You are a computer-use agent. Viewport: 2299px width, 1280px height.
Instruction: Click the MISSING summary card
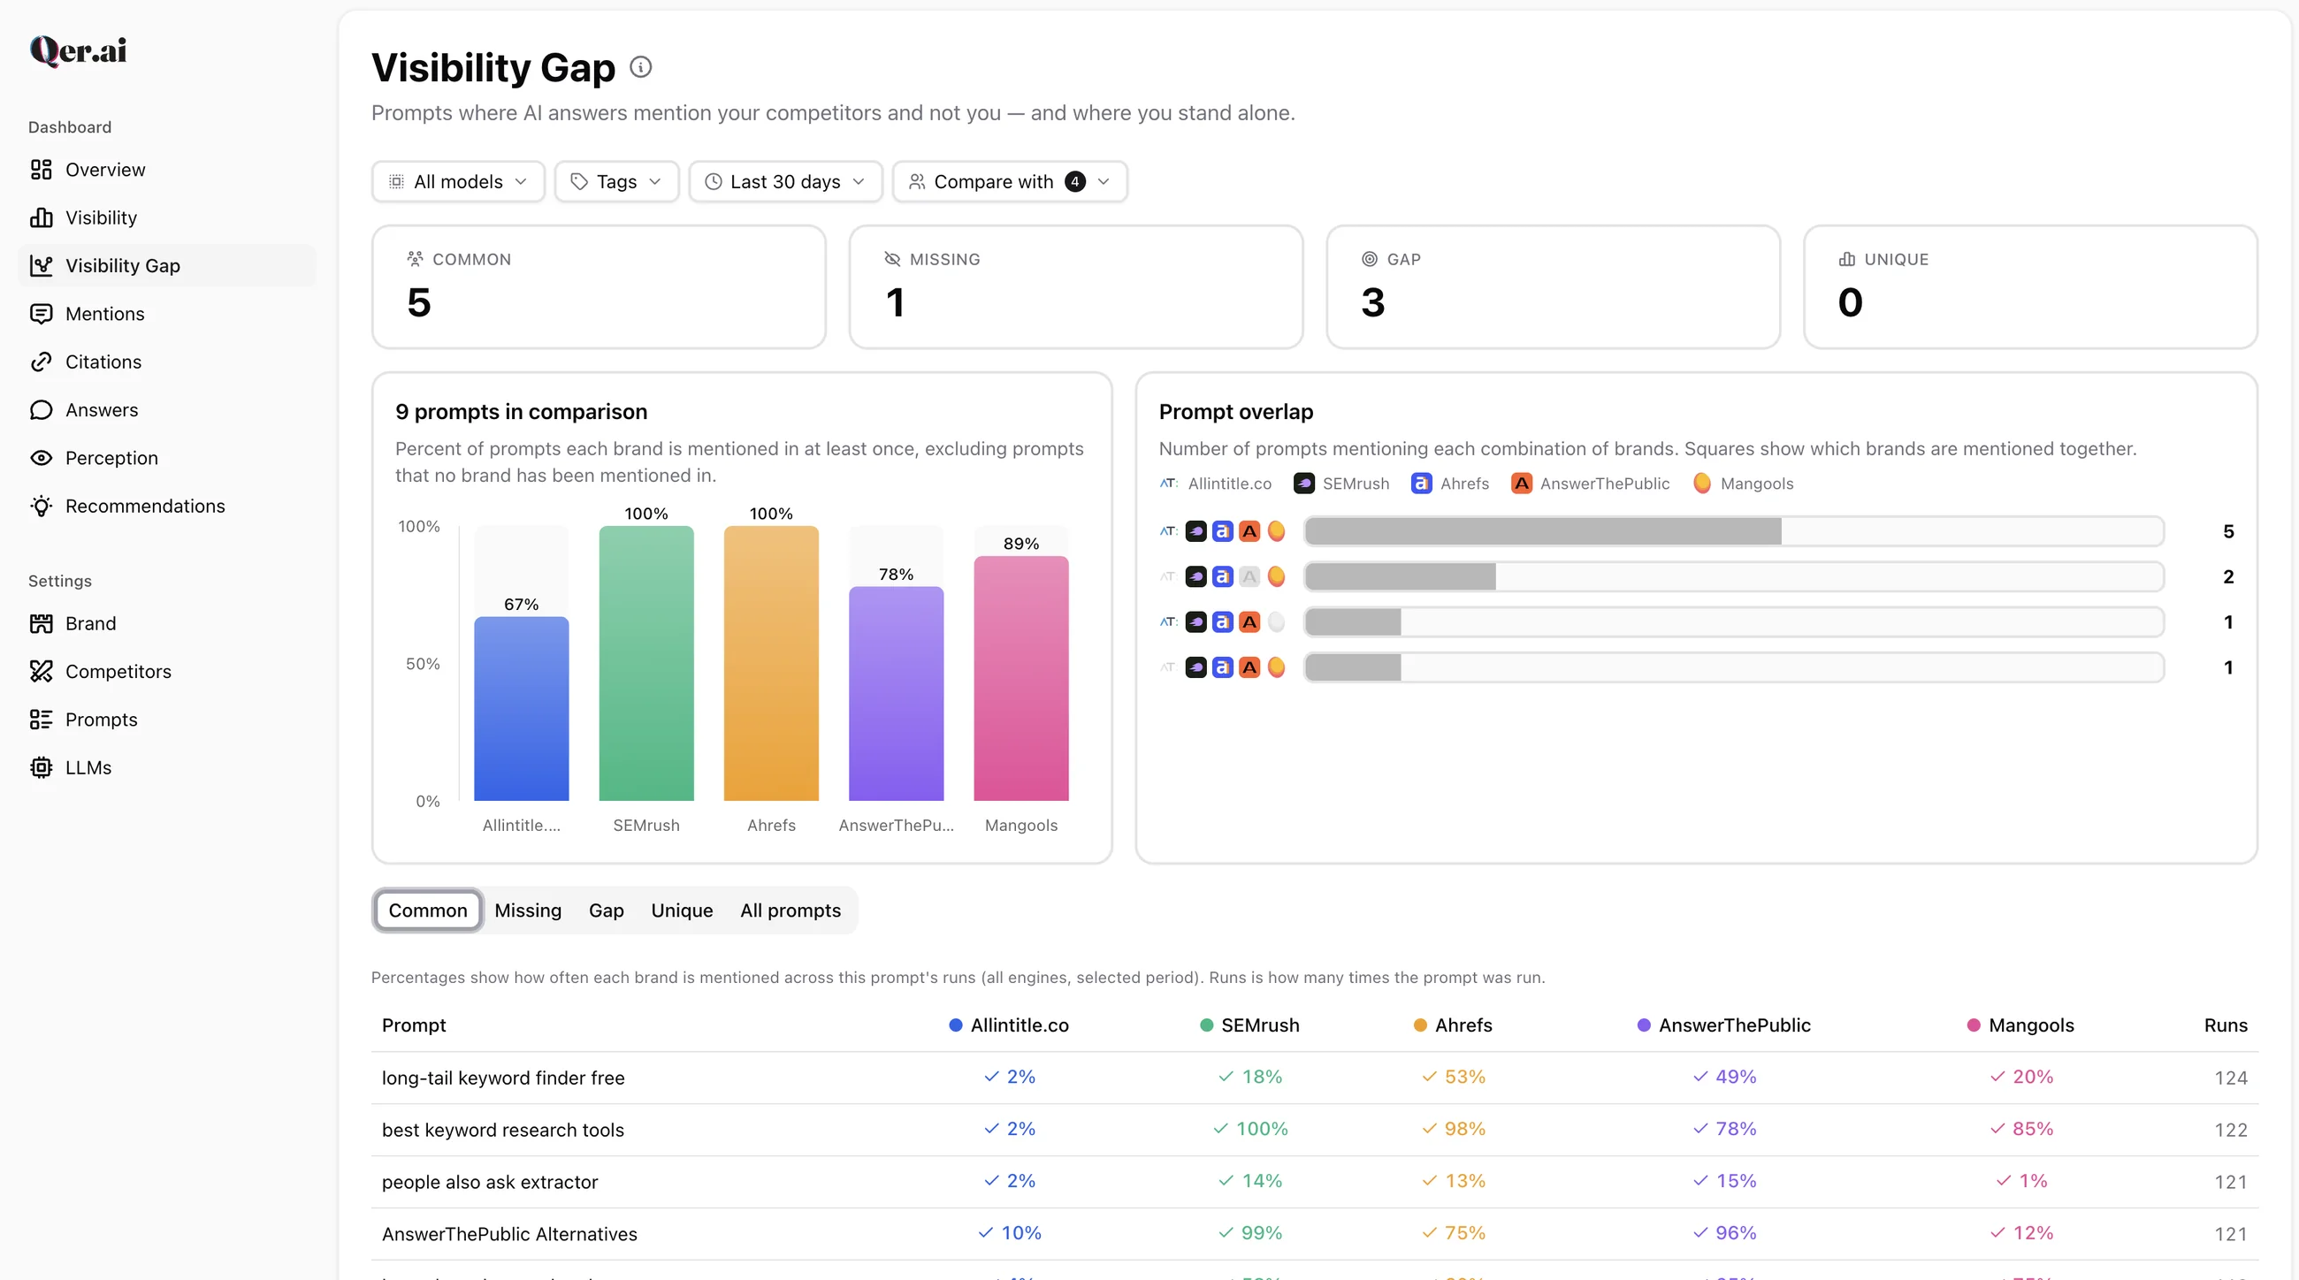pyautogui.click(x=1075, y=287)
